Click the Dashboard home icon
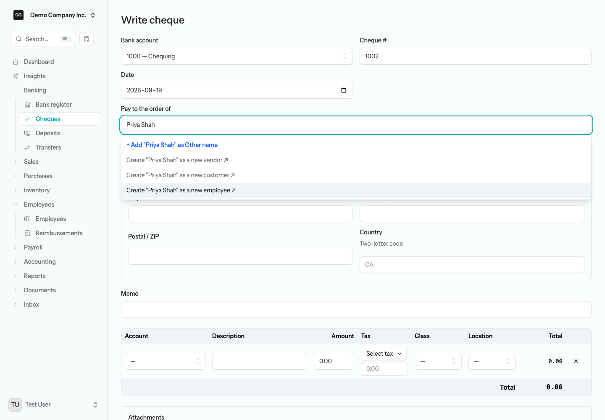The image size is (605, 420). 16,62
